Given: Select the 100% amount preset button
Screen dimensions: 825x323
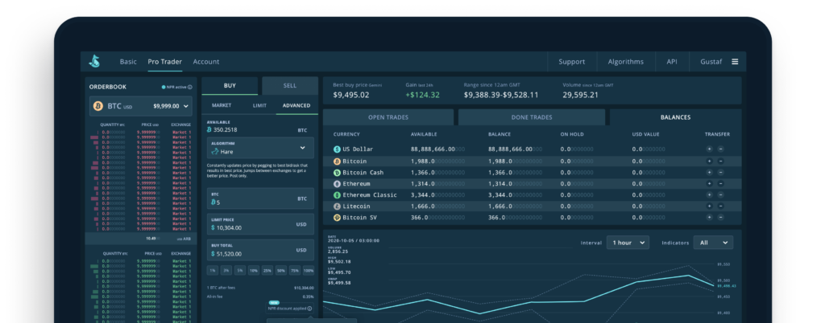Looking at the screenshot, I should (x=309, y=271).
